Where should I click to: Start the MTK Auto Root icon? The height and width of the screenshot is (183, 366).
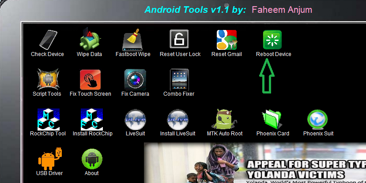click(225, 119)
